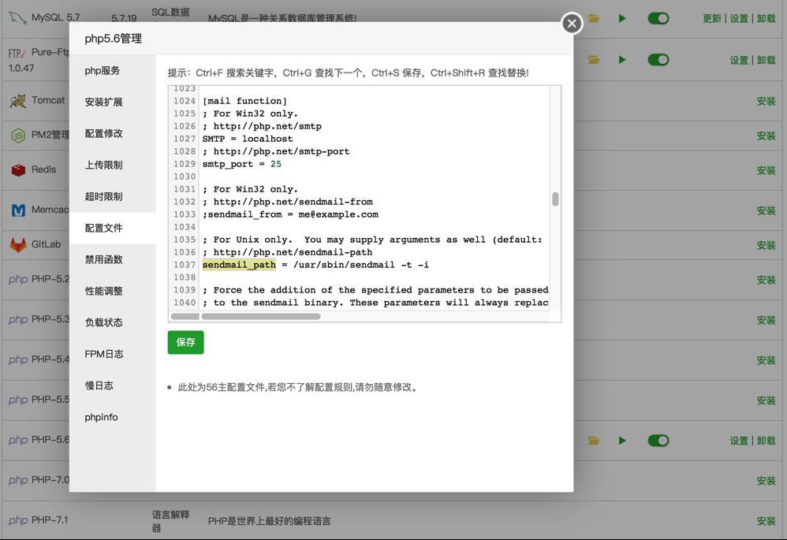Click the MySQL 5.7 play icon
The image size is (787, 540).
[622, 19]
